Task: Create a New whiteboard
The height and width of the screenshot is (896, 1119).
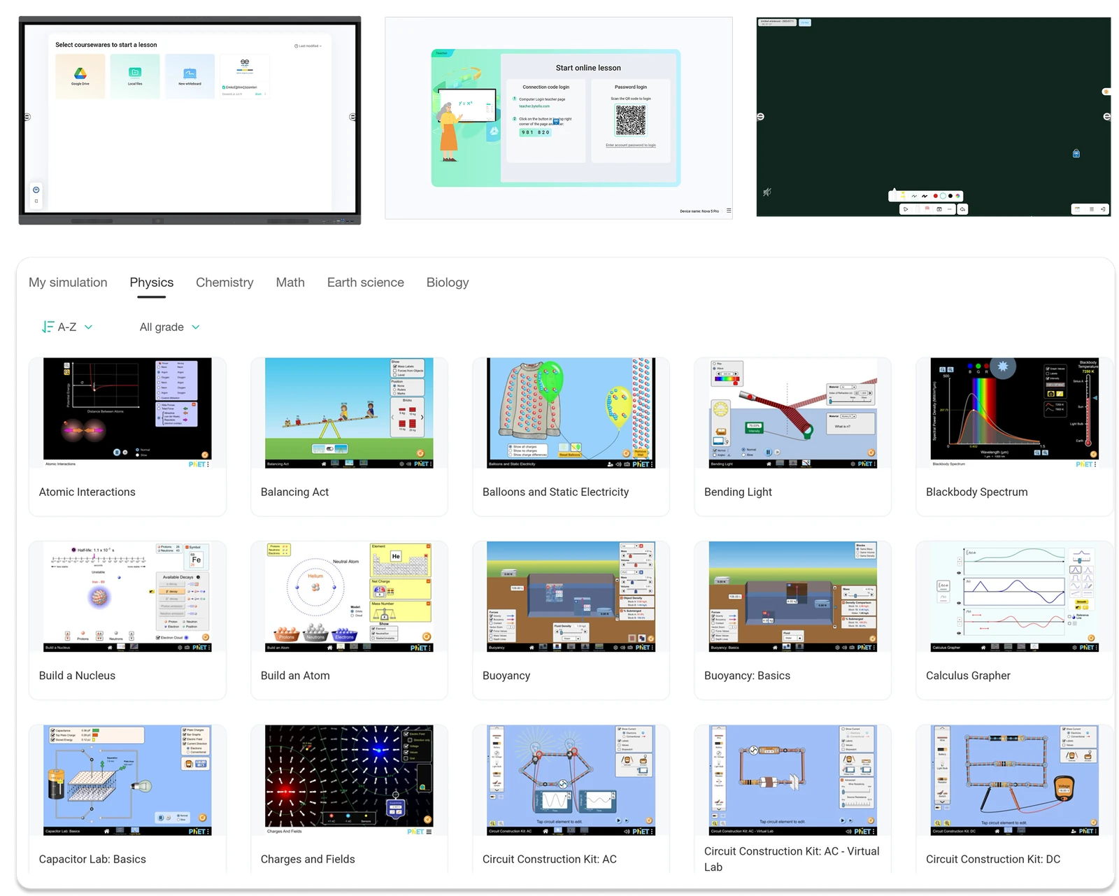Action: pos(190,75)
